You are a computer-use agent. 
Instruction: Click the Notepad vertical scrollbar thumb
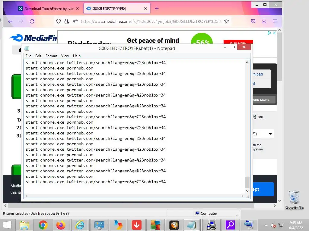247,183
